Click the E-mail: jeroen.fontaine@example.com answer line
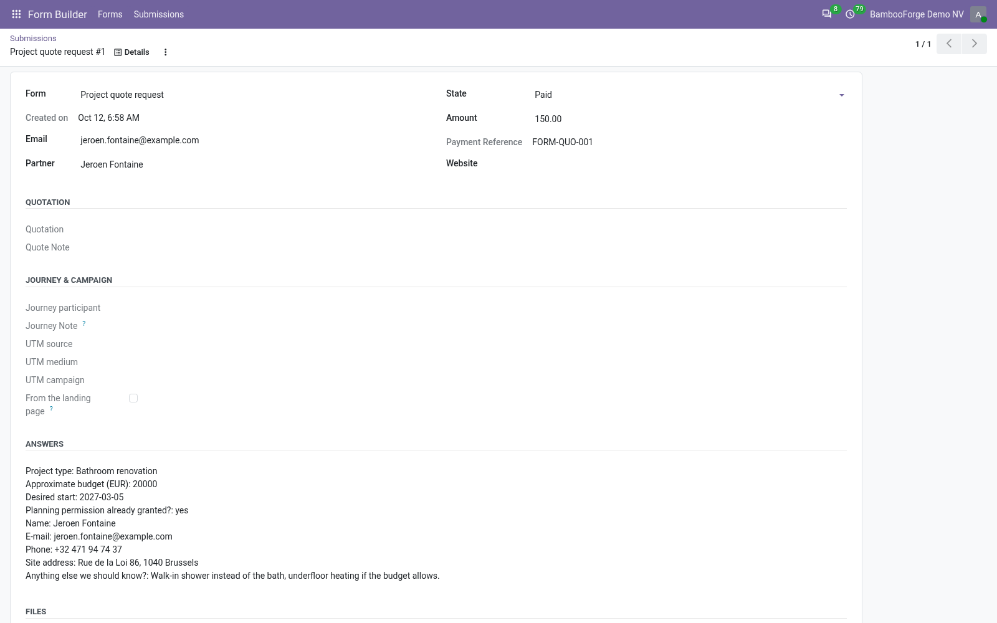This screenshot has width=997, height=623. (x=99, y=536)
